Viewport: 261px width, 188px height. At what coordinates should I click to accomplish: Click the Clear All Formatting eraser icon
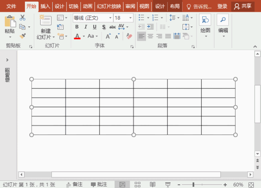tap(130, 36)
